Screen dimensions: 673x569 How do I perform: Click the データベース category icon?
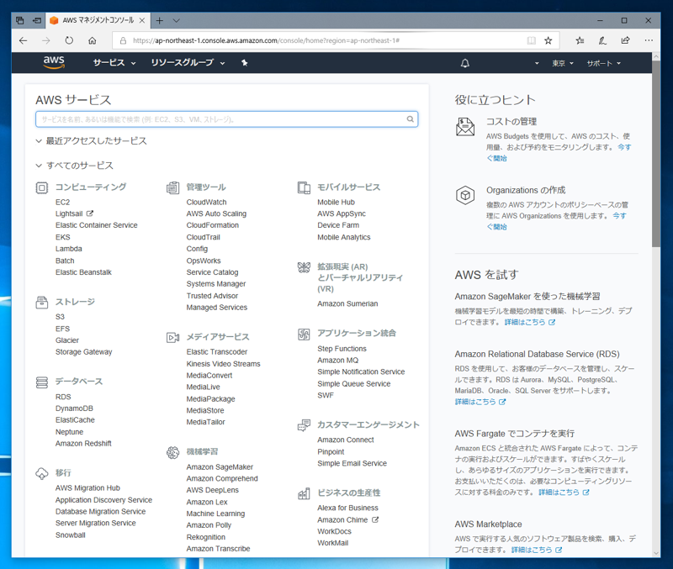[x=41, y=382]
